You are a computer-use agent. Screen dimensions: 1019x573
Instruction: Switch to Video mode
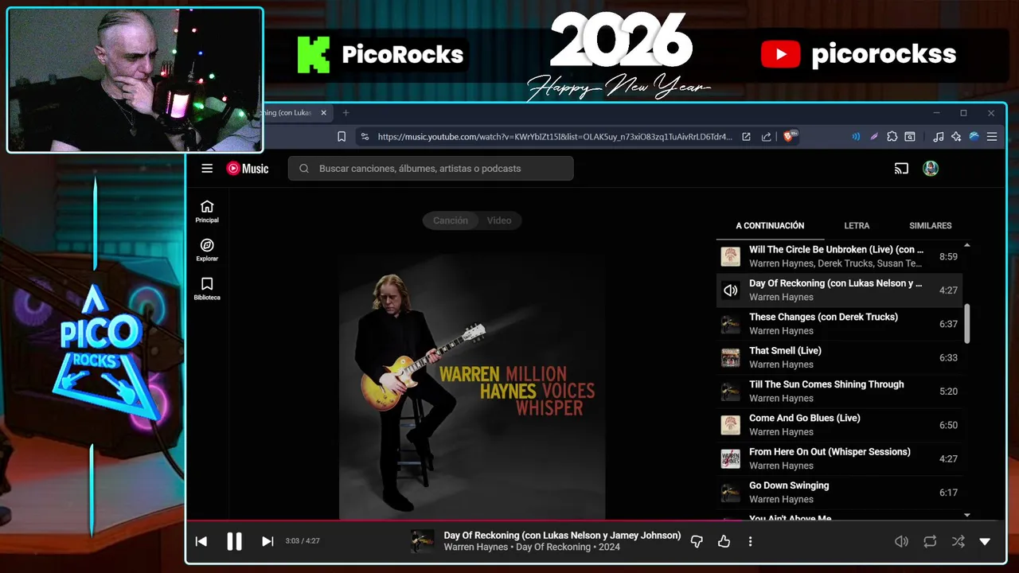499,220
